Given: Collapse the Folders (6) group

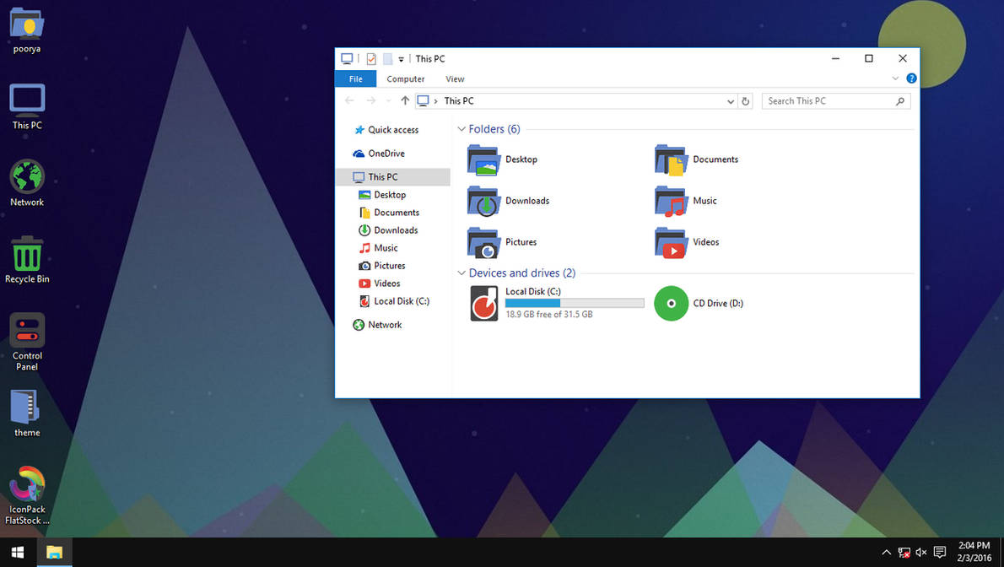Looking at the screenshot, I should click(x=461, y=129).
